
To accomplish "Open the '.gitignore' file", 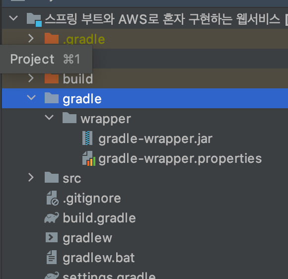I will point(92,199).
